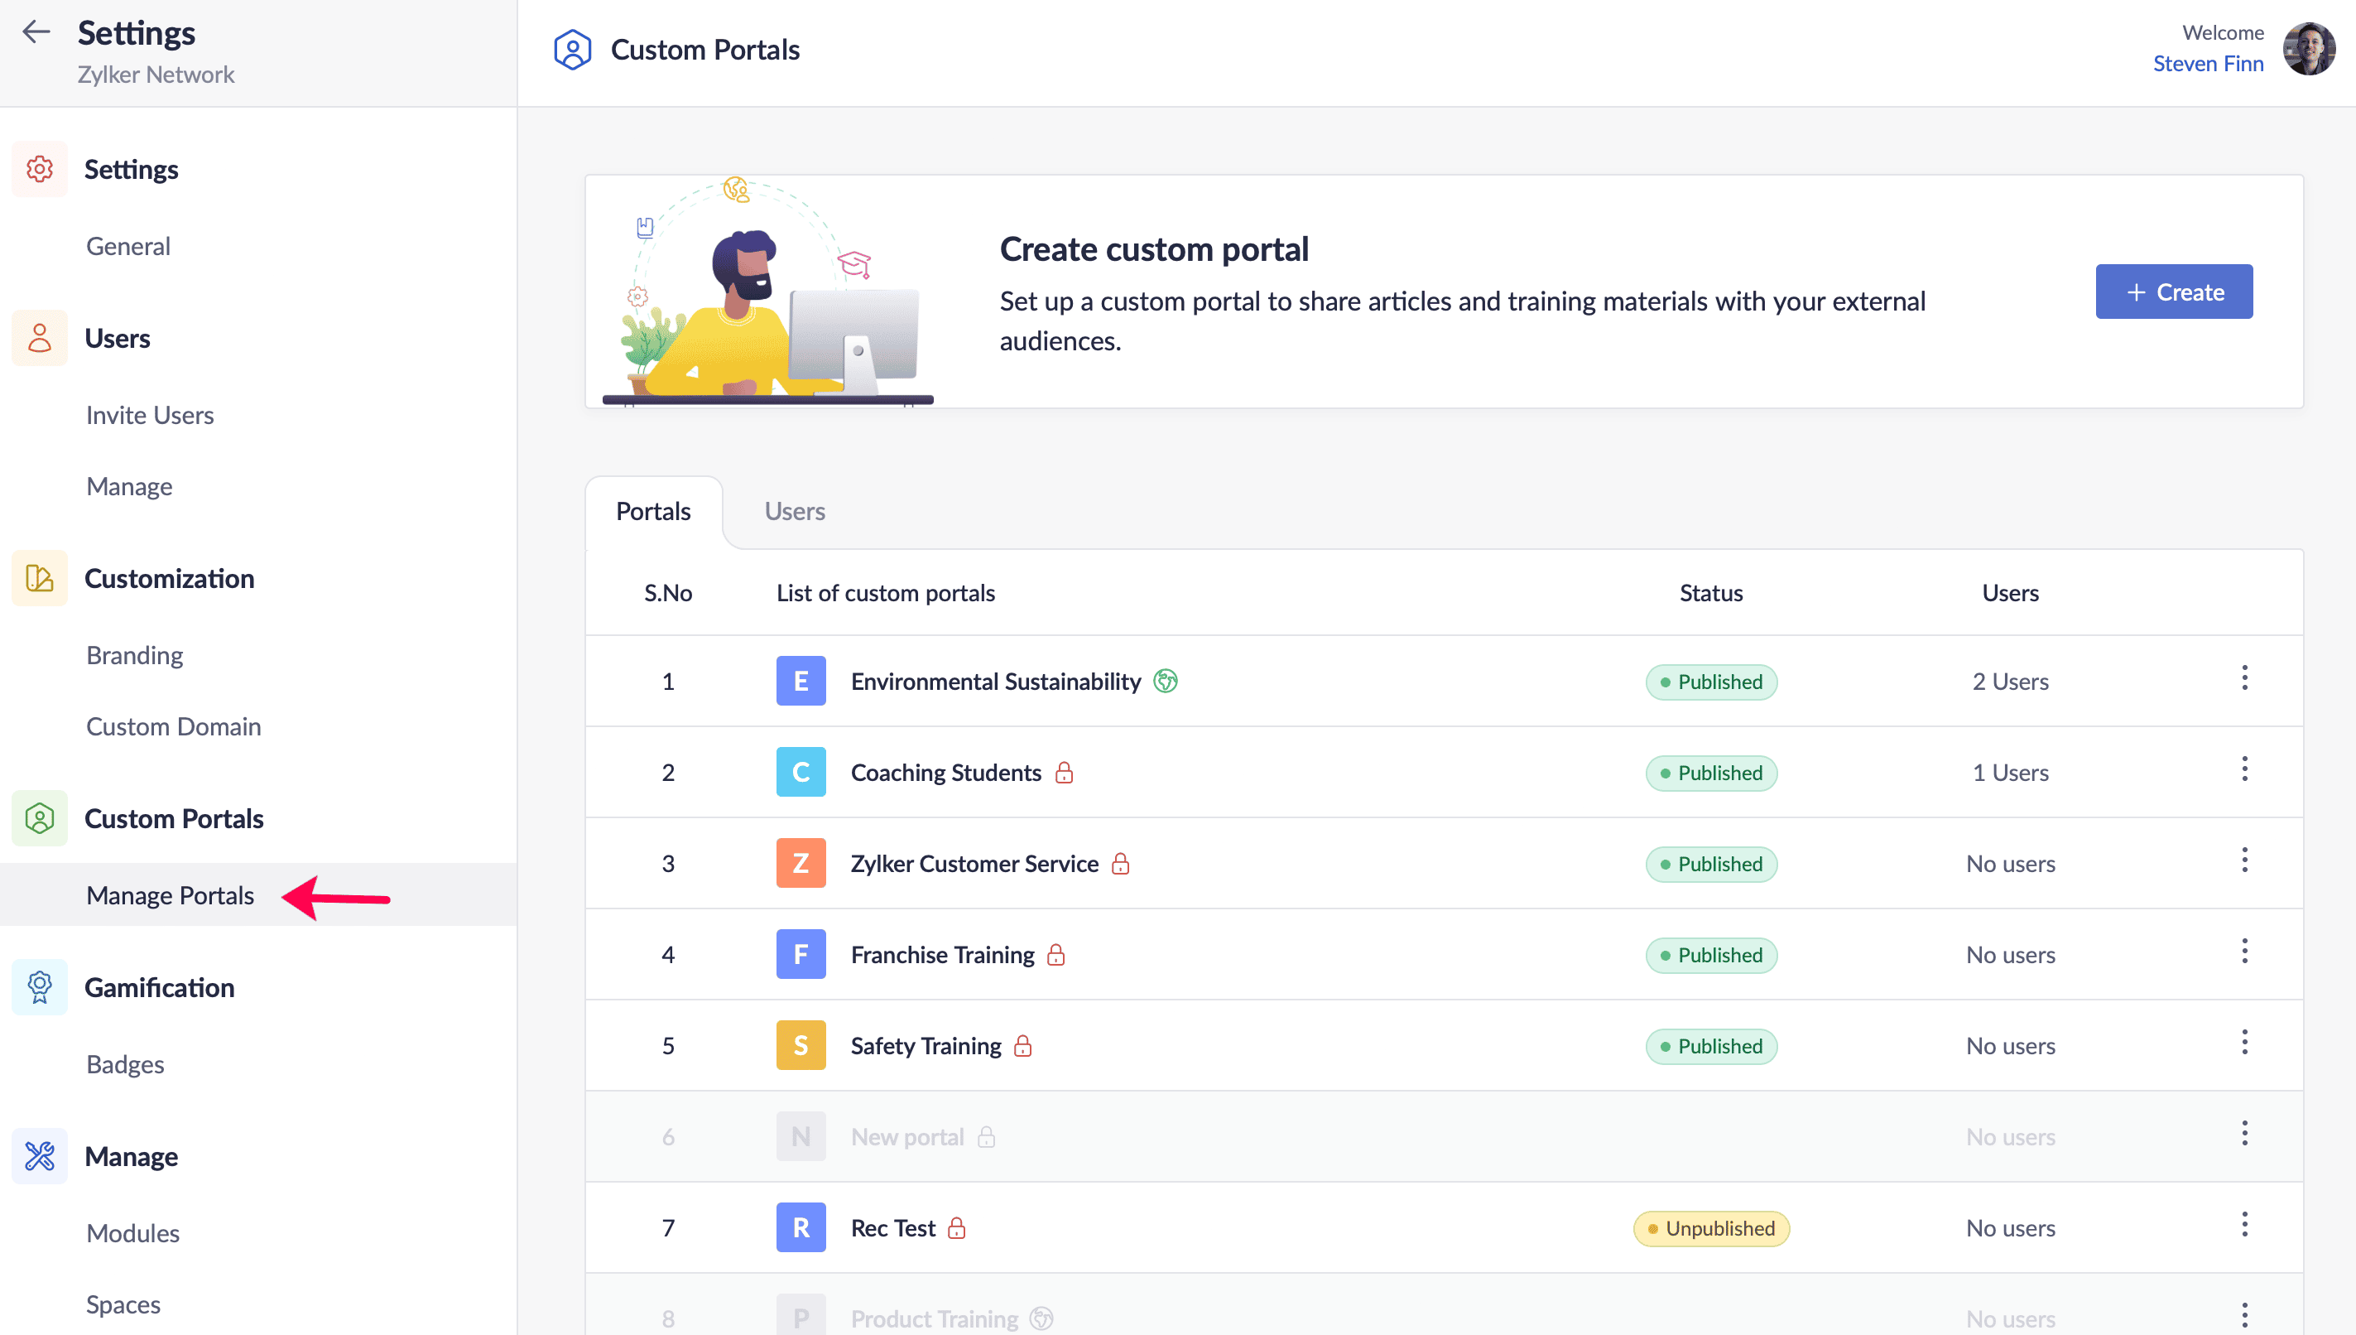Click the globe icon beside Environmental Sustainability

click(1165, 682)
